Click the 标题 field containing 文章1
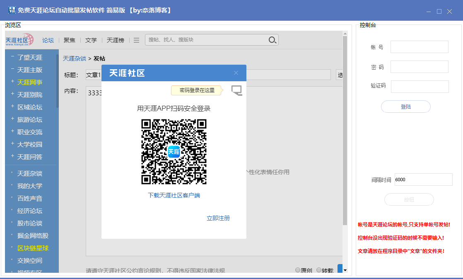 [x=208, y=75]
